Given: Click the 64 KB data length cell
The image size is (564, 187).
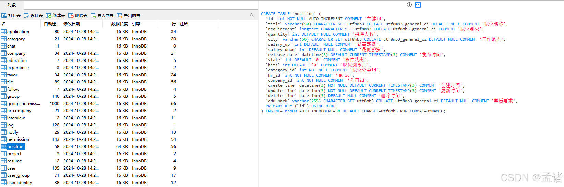Looking at the screenshot, I should click(122, 146).
